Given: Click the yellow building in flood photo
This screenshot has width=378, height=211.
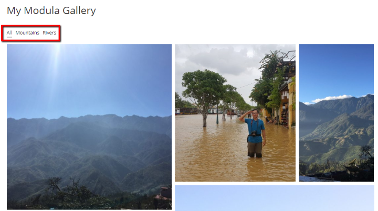Looking at the screenshot, I should click(x=289, y=104).
